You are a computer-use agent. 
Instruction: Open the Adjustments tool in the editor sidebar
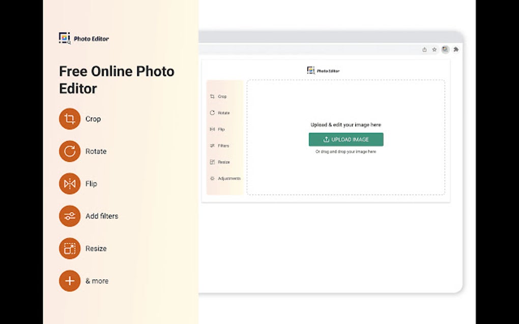click(225, 178)
